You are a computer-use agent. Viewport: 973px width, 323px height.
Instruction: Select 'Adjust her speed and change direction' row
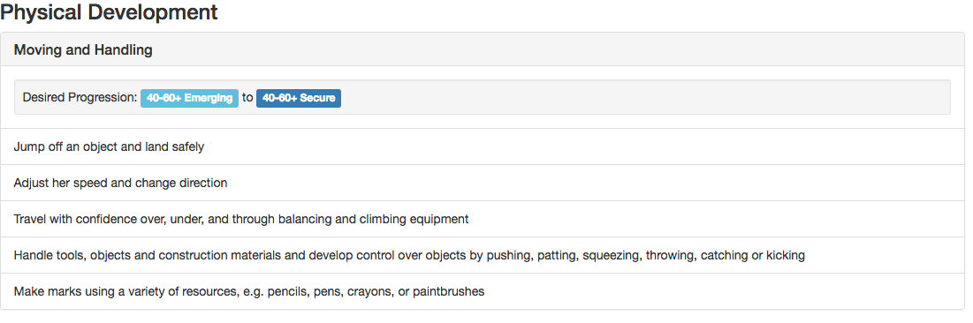483,183
